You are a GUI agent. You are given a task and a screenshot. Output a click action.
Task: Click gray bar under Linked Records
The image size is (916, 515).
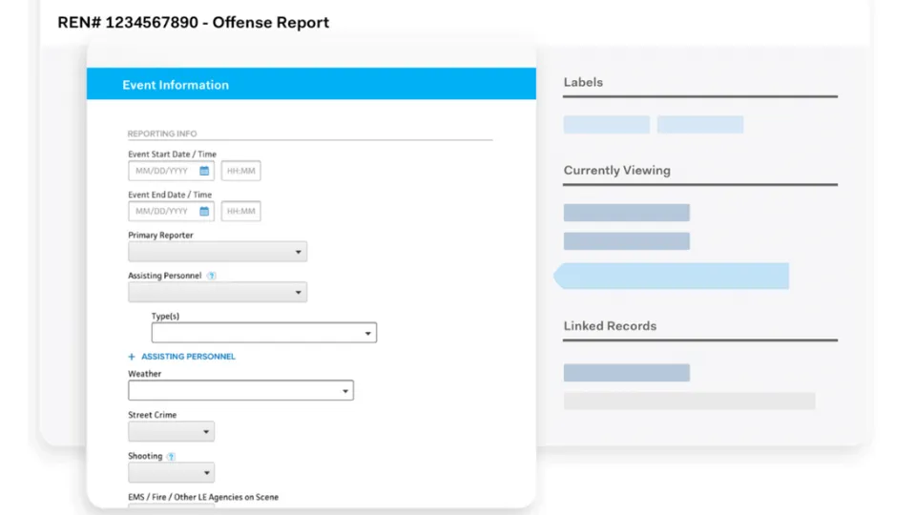tap(689, 401)
